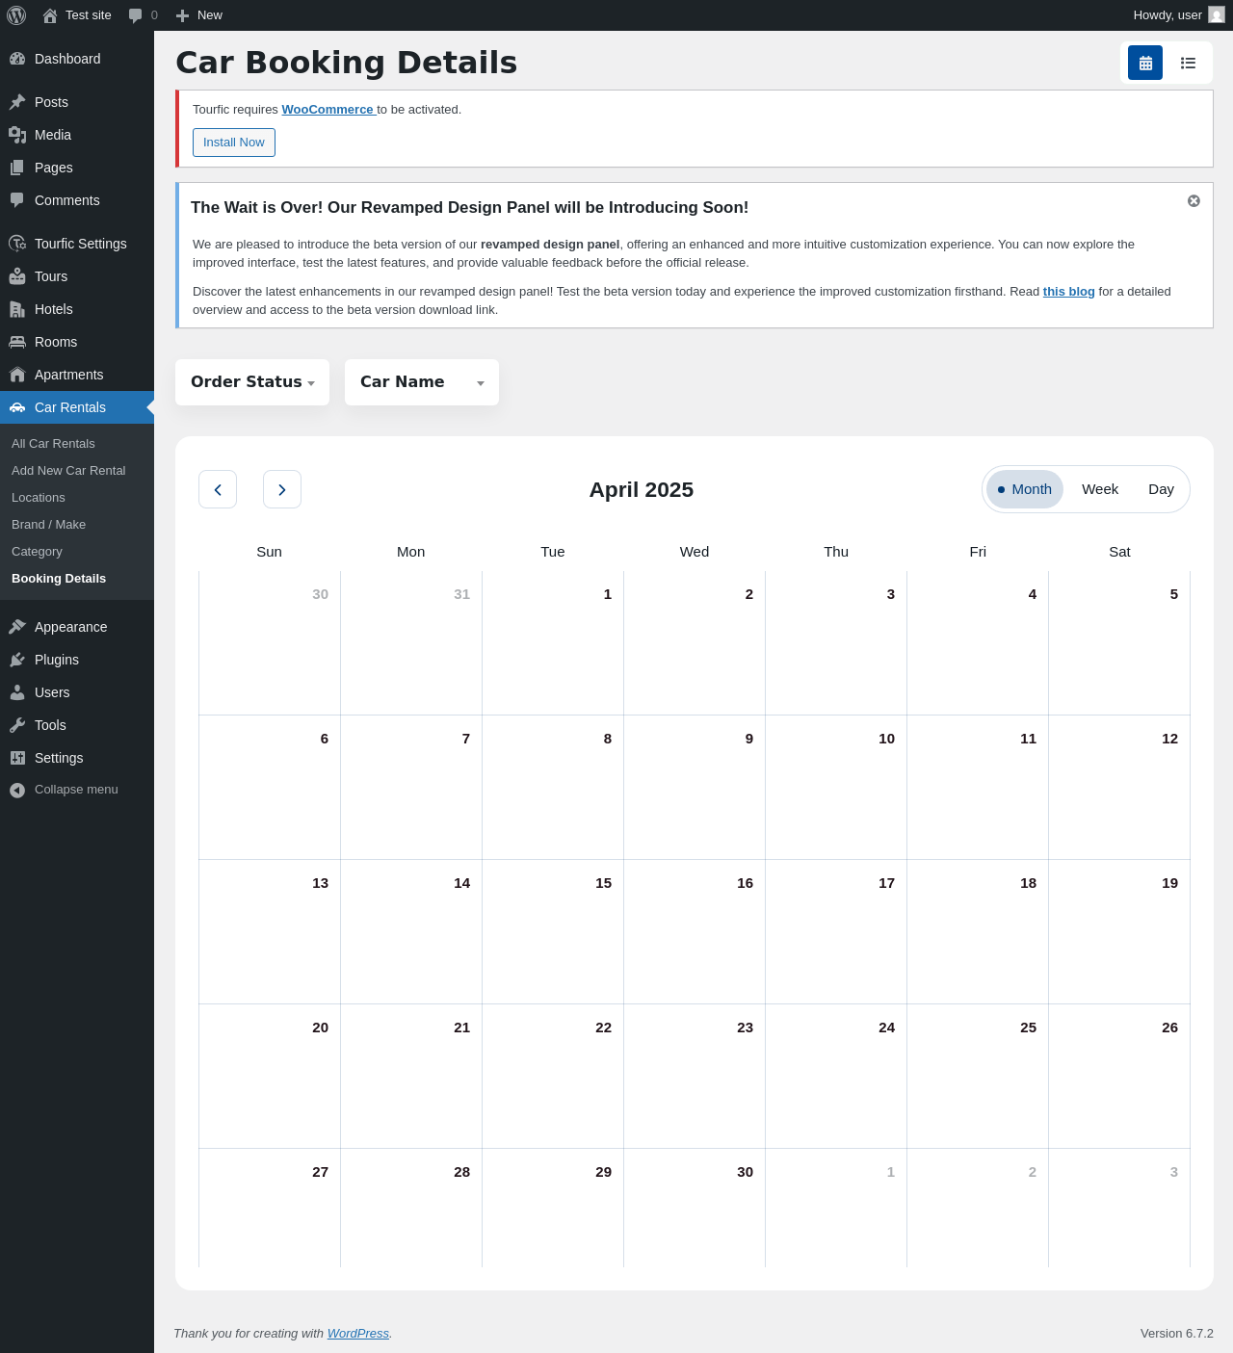Viewport: 1233px width, 1353px height.
Task: Dismiss the revamped design panel notice
Action: (x=1194, y=201)
